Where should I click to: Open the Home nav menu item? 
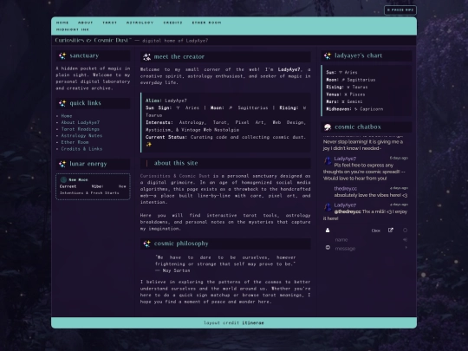[x=62, y=23]
